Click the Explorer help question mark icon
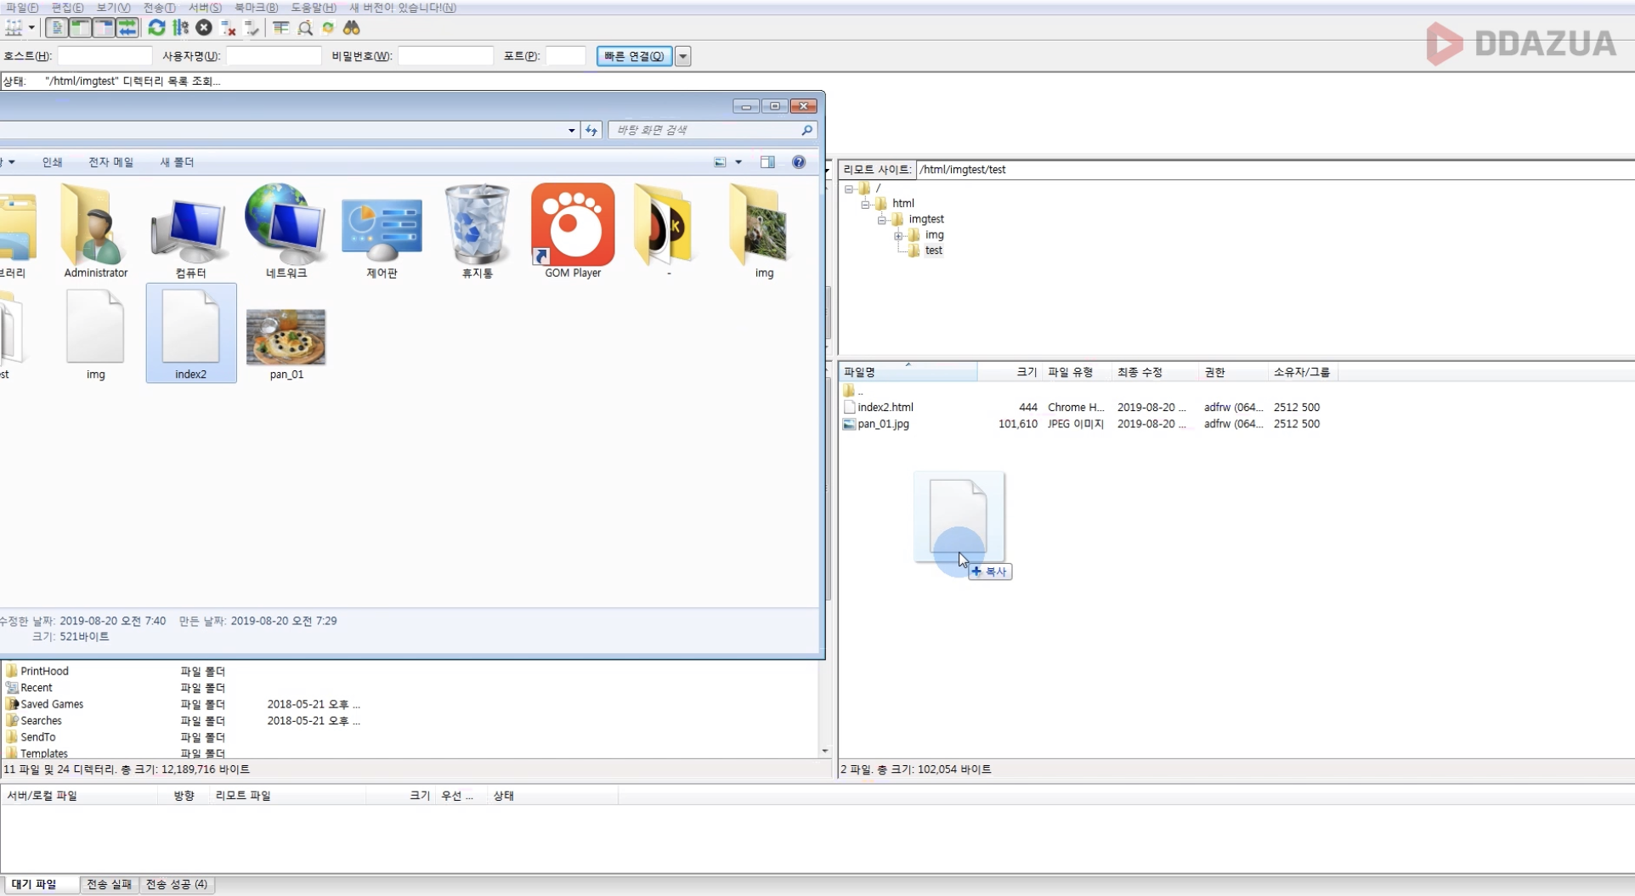The height and width of the screenshot is (896, 1635). 799,162
